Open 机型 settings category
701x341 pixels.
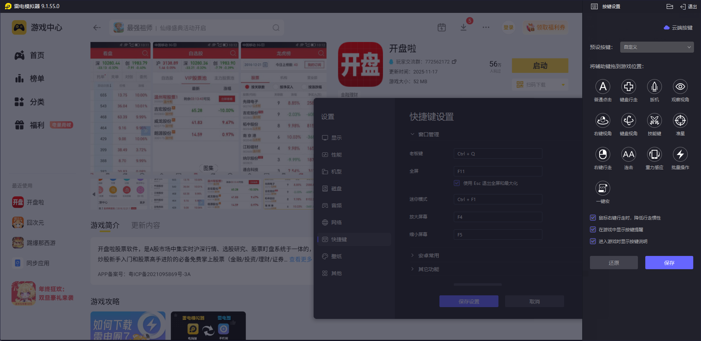coord(354,172)
